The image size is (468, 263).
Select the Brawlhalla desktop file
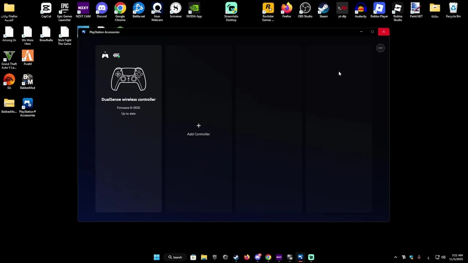tap(46, 35)
